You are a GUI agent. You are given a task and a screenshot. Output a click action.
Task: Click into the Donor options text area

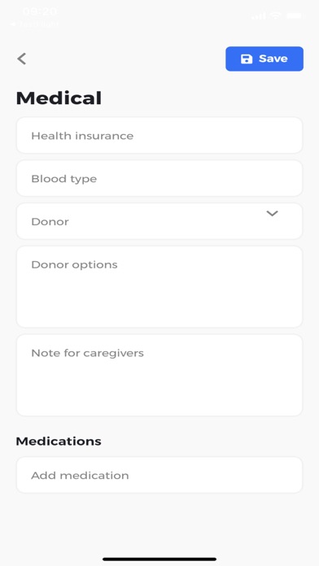pos(159,287)
